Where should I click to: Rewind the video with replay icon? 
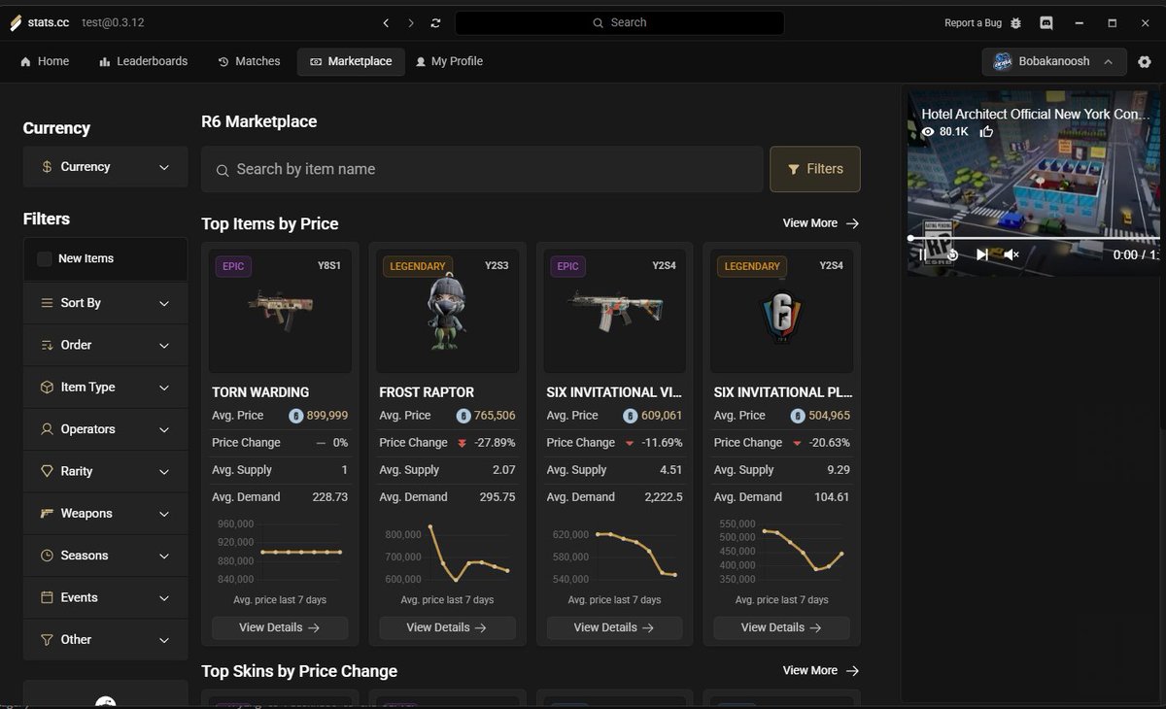[952, 254]
